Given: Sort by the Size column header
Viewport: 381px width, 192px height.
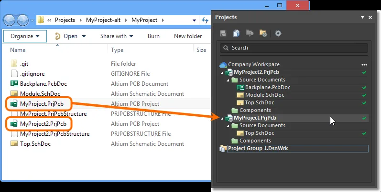Looking at the screenshot, I should coord(201,50).
